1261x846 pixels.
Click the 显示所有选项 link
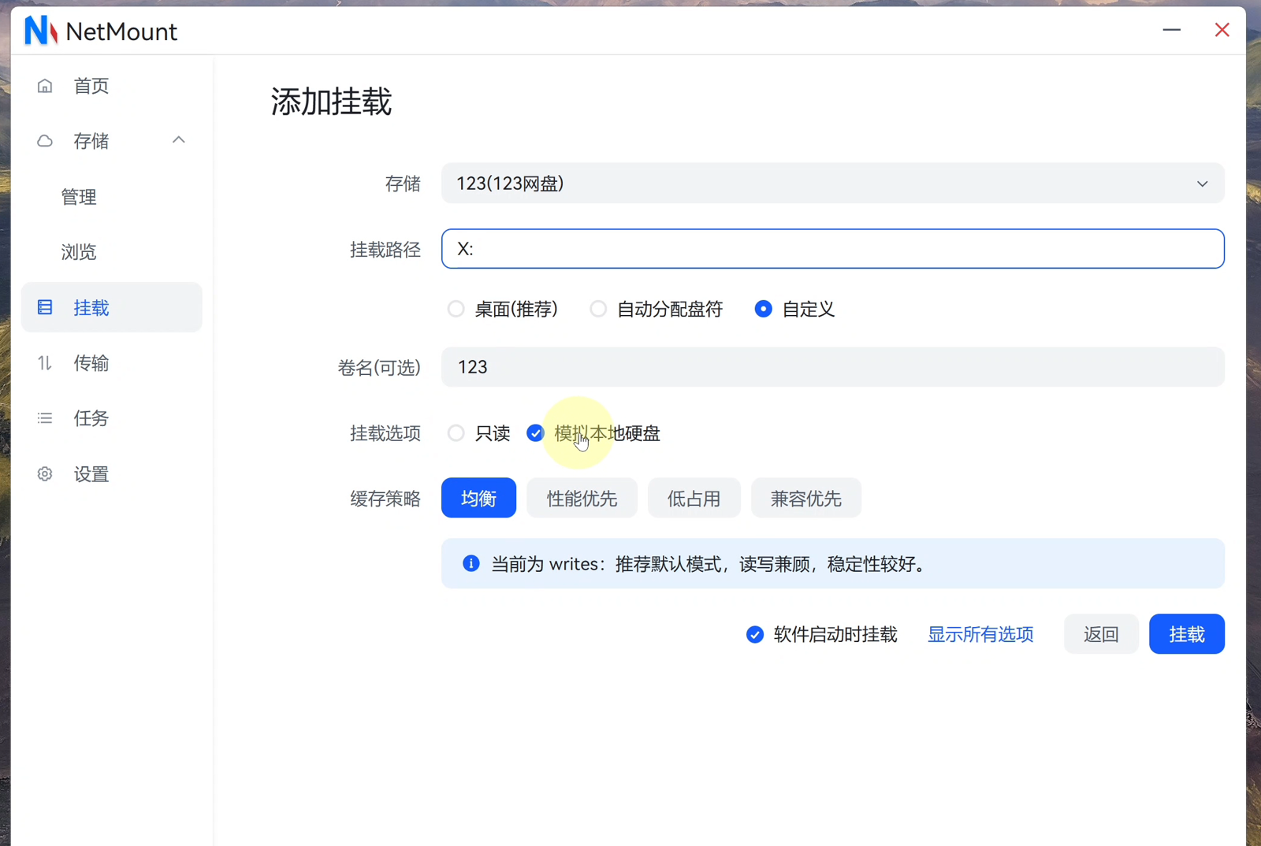pos(980,635)
